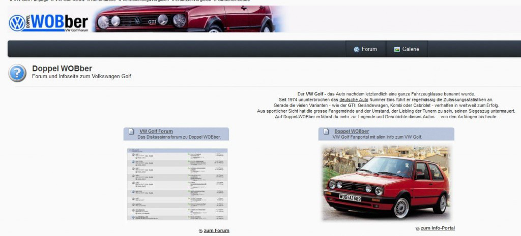Screen dimensions: 521x236
Task: Open the Forum navigation item
Action: click(369, 49)
